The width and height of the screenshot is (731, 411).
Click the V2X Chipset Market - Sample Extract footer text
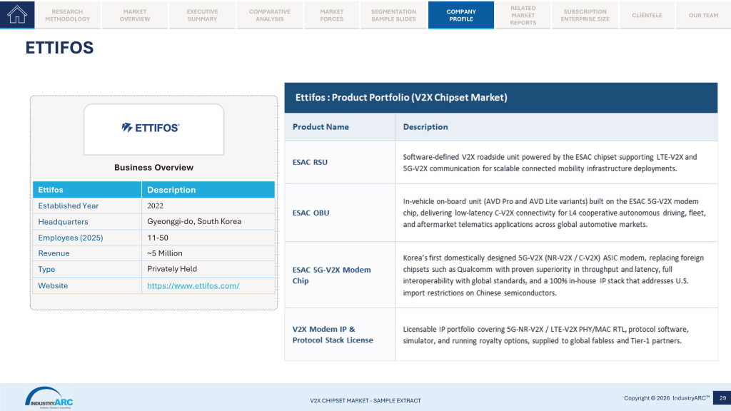tap(365, 400)
